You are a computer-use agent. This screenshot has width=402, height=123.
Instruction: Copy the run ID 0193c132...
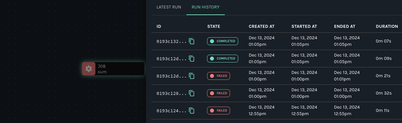click(x=192, y=41)
